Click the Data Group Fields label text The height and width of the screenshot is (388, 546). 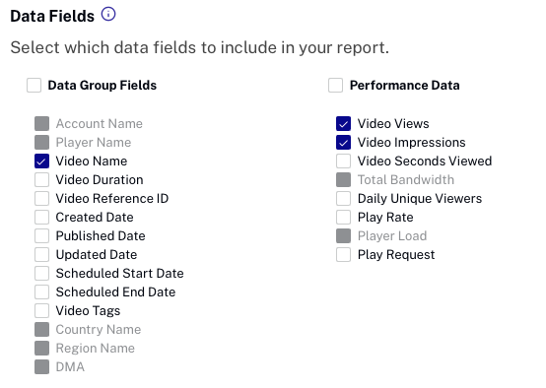(x=102, y=86)
